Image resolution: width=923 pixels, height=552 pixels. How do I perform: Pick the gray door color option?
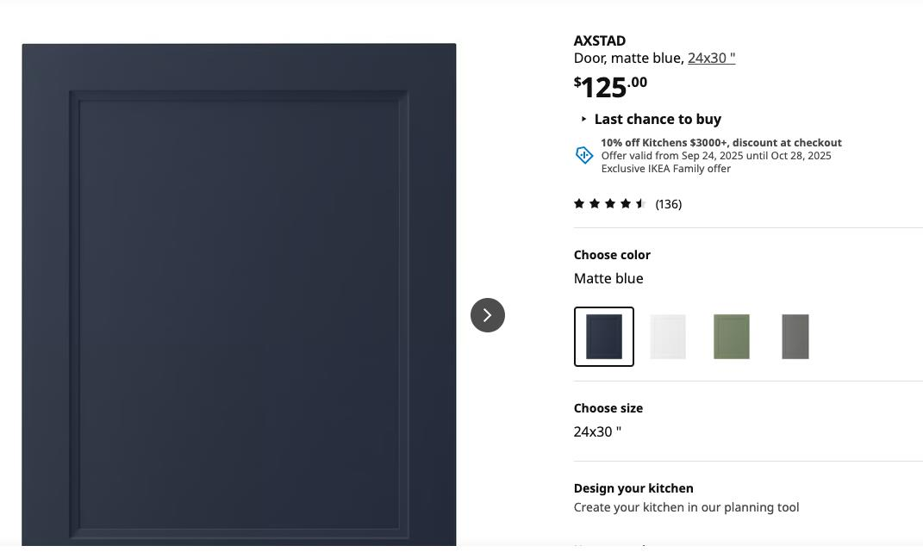click(795, 337)
